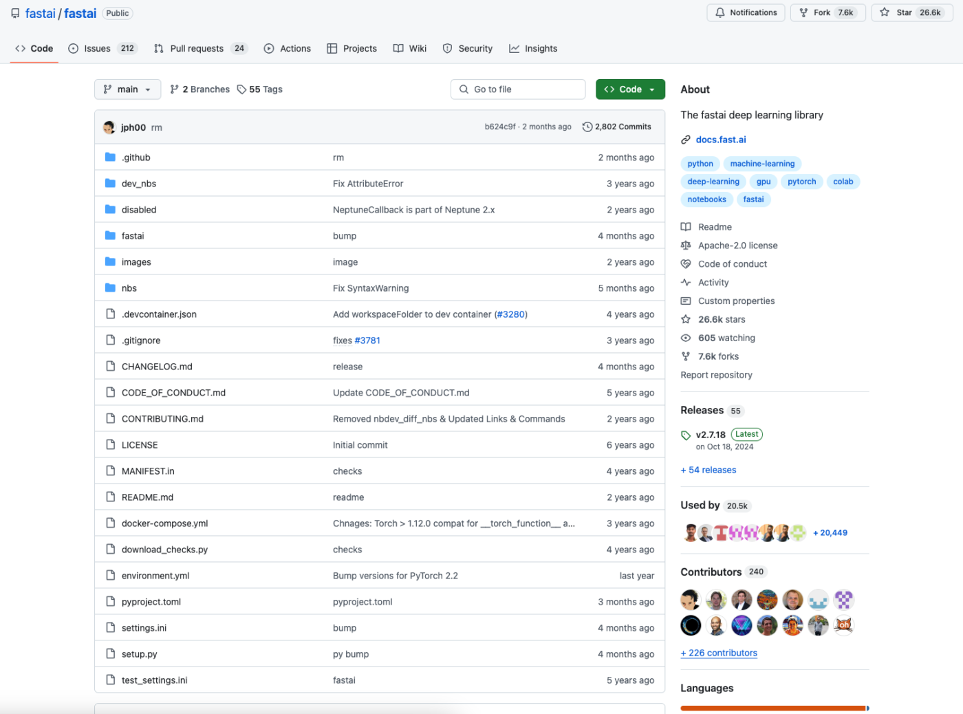The height and width of the screenshot is (714, 963).
Task: Click jph00's avatar in latest commit row
Action: pos(109,127)
